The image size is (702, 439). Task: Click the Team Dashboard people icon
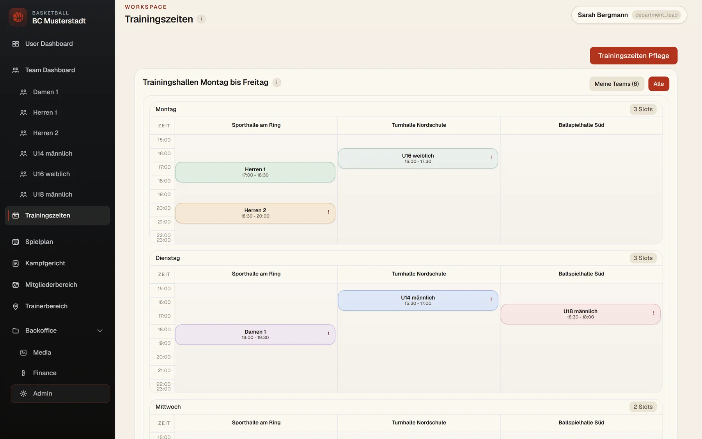(16, 70)
